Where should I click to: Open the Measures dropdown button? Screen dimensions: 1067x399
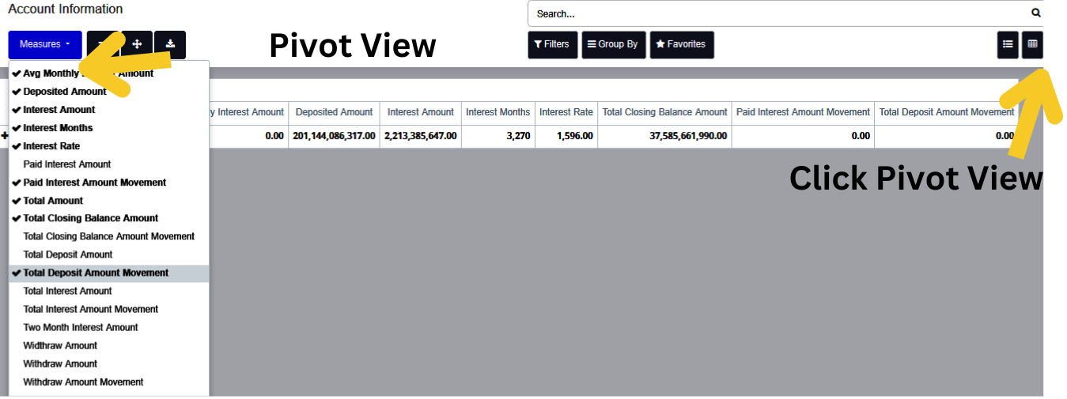pos(45,44)
